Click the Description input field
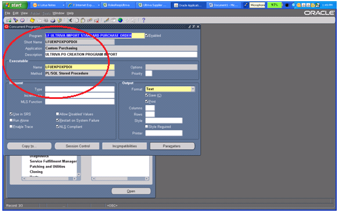Screen dimensions: 339x213 pyautogui.click(x=121, y=54)
